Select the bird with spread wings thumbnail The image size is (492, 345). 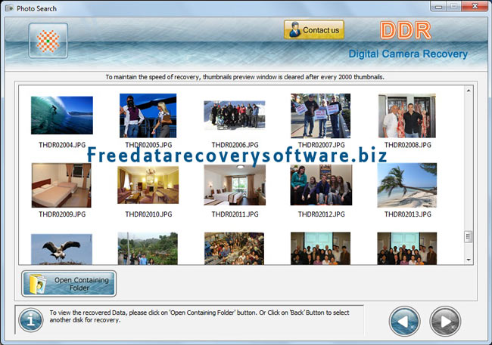click(61, 249)
